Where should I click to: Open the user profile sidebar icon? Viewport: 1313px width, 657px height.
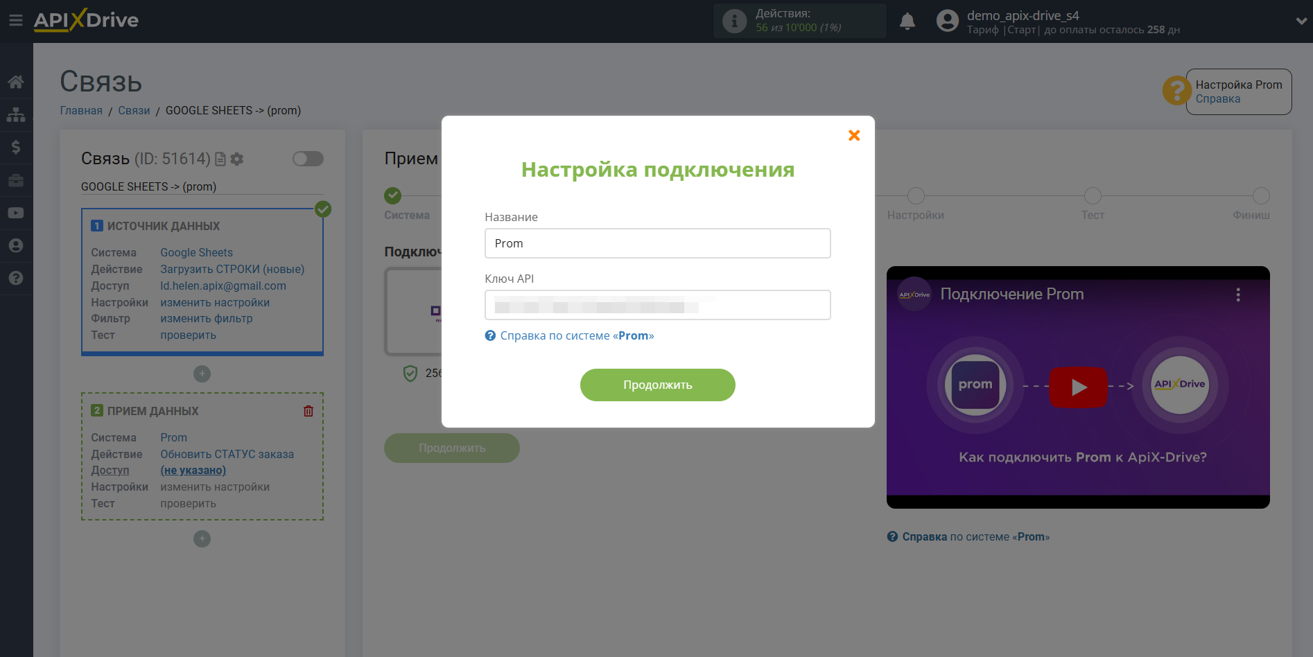tap(16, 245)
